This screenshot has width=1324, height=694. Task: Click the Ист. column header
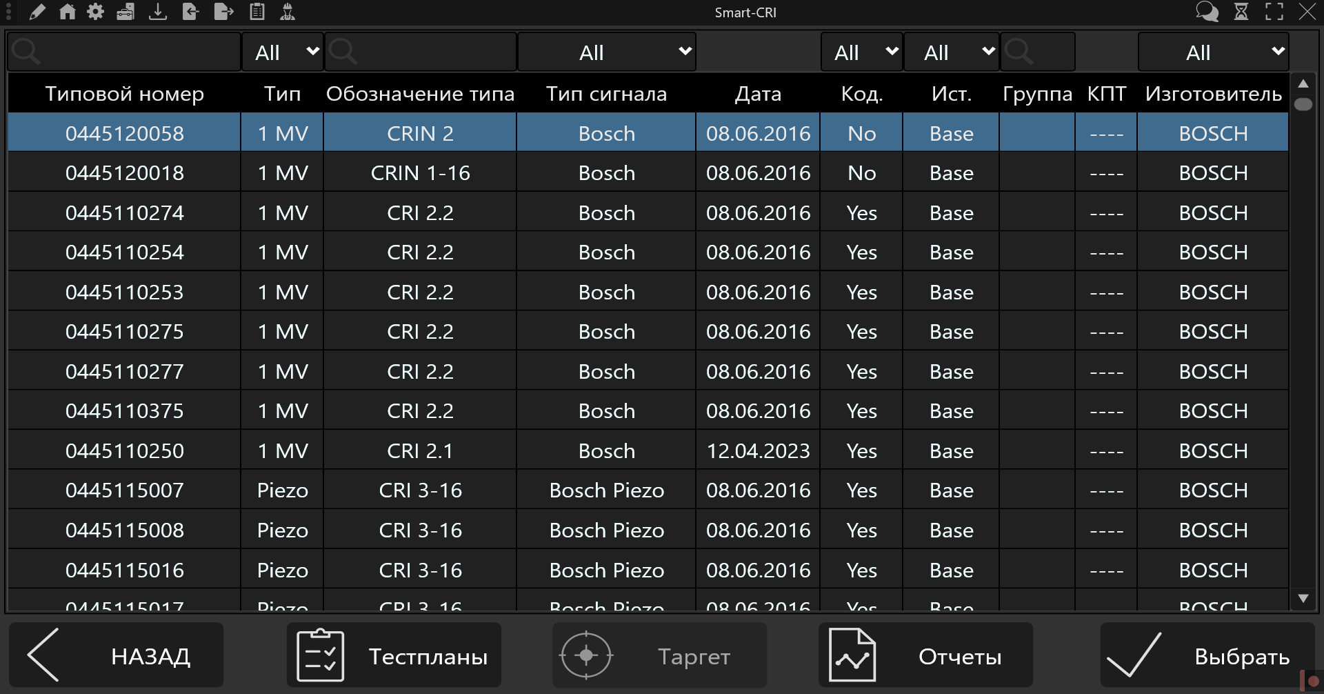click(x=952, y=94)
